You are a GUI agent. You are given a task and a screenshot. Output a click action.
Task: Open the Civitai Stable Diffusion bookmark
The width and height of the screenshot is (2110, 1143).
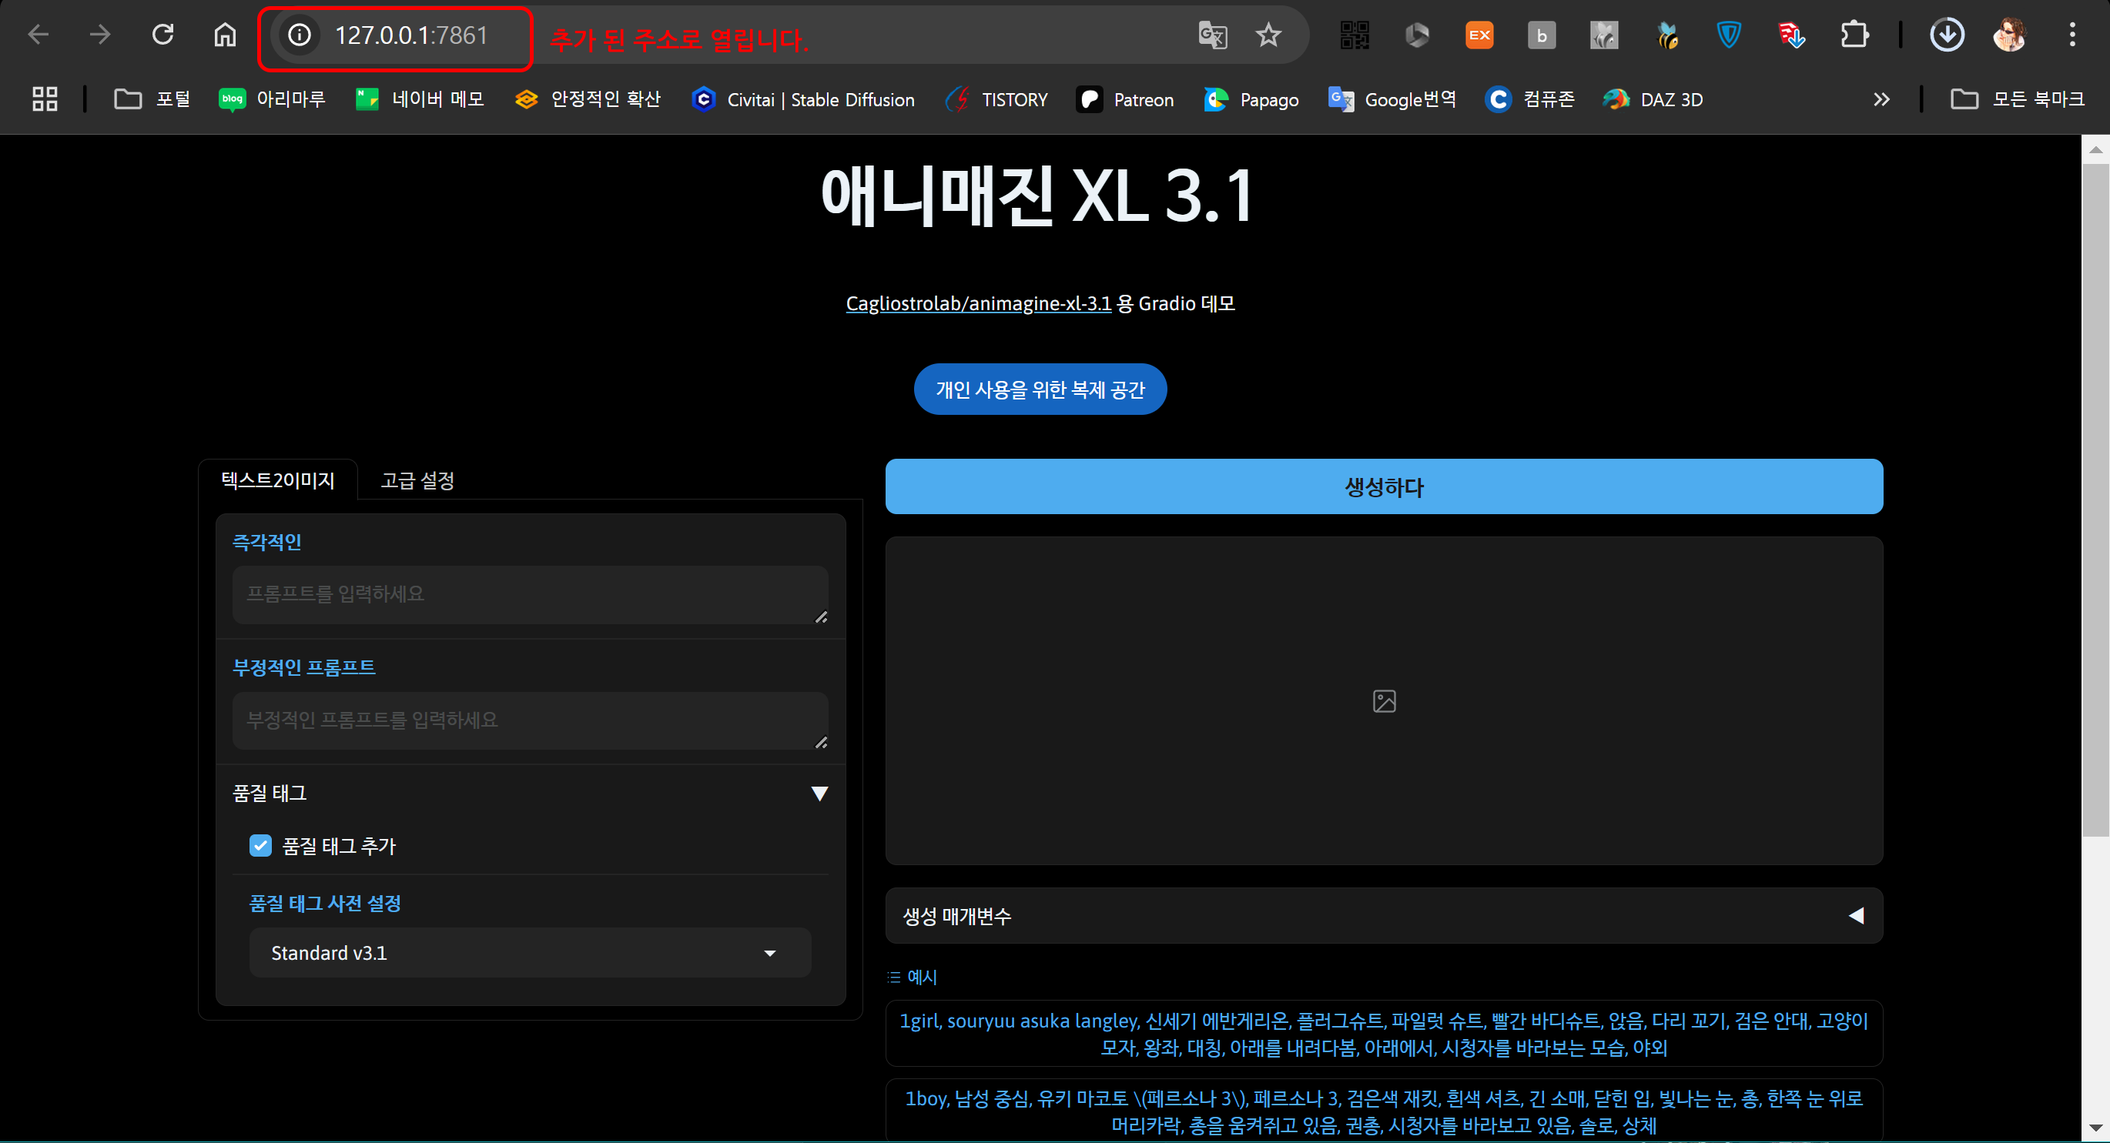pos(802,99)
